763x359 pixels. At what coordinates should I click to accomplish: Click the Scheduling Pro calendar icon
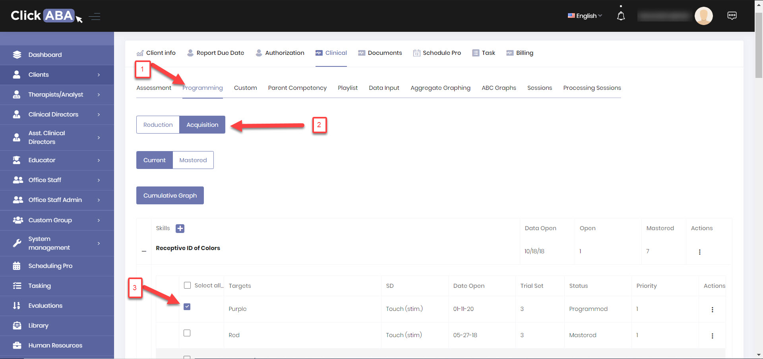click(x=17, y=266)
